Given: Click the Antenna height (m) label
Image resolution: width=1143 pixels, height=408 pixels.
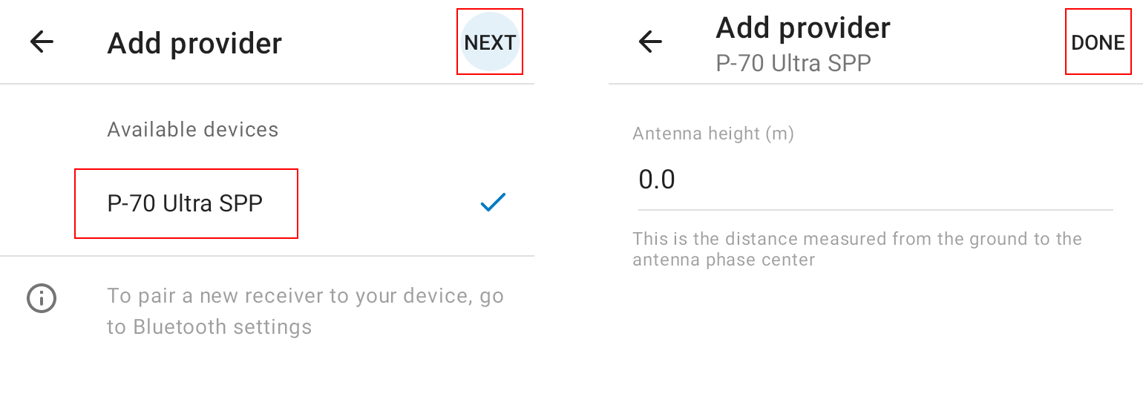Looking at the screenshot, I should coord(713,134).
